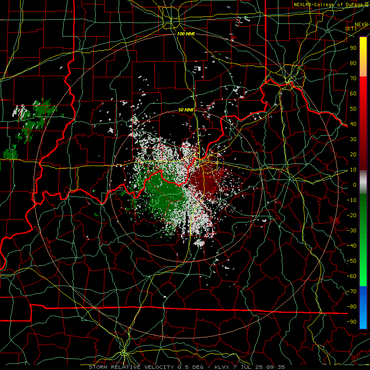The width and height of the screenshot is (370, 370).
Task: Click the positive 30 value on the velocity scale
Action: click(353, 139)
